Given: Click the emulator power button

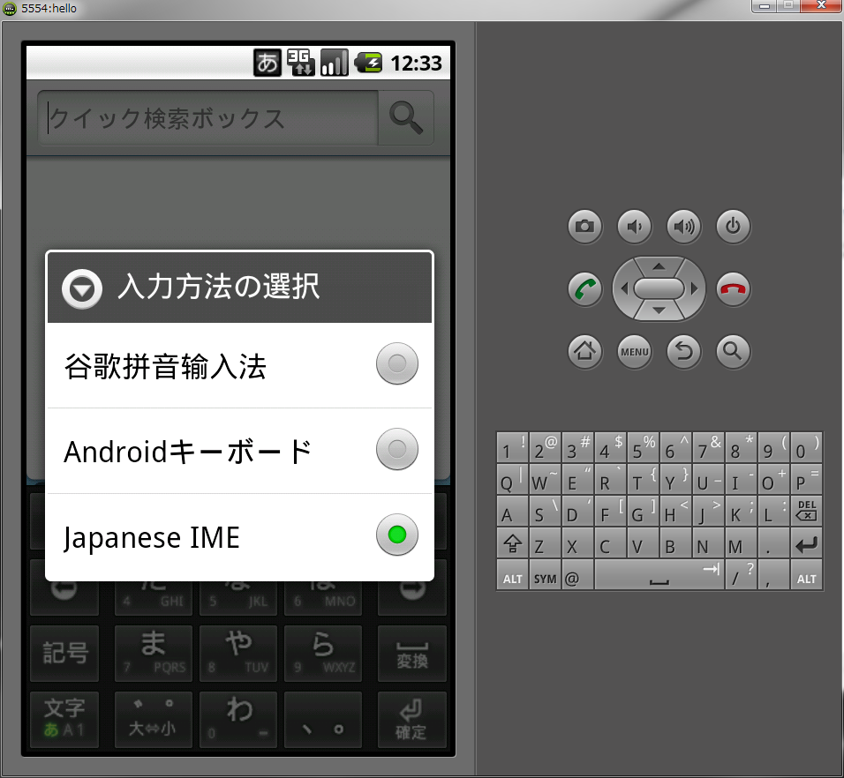Looking at the screenshot, I should coord(733,226).
